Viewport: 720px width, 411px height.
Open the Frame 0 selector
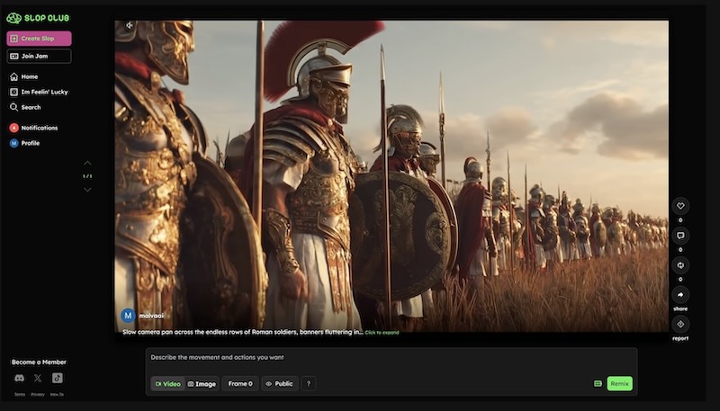240,383
